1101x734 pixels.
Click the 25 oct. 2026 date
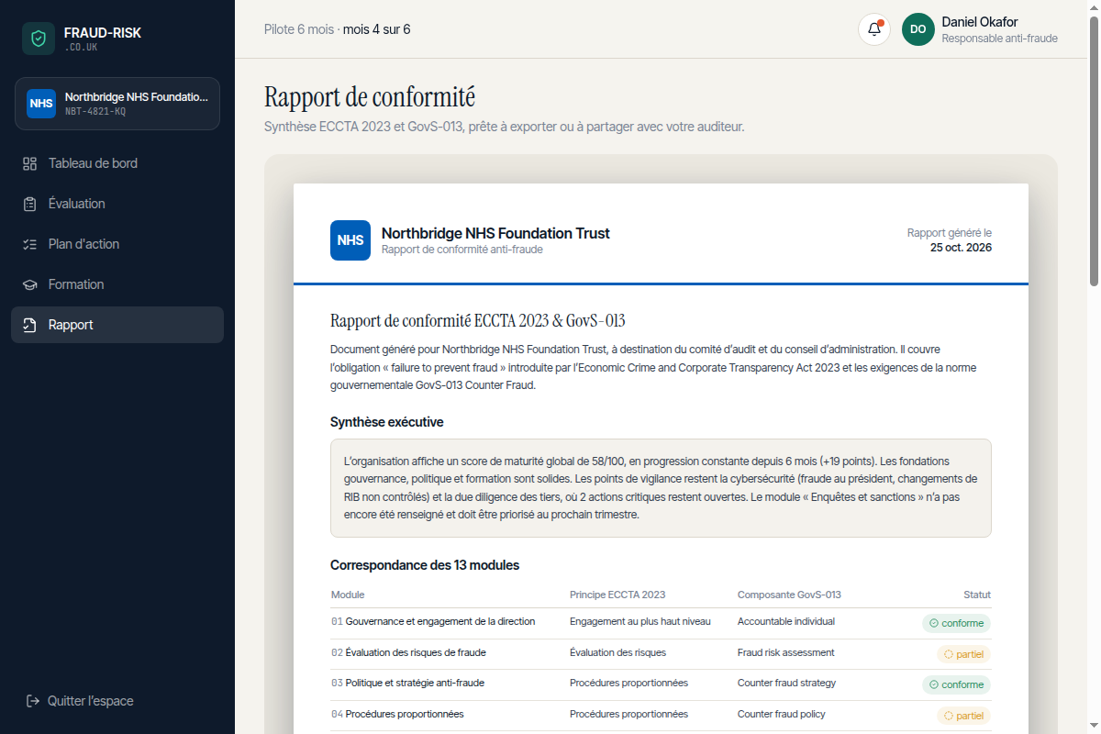[961, 248]
